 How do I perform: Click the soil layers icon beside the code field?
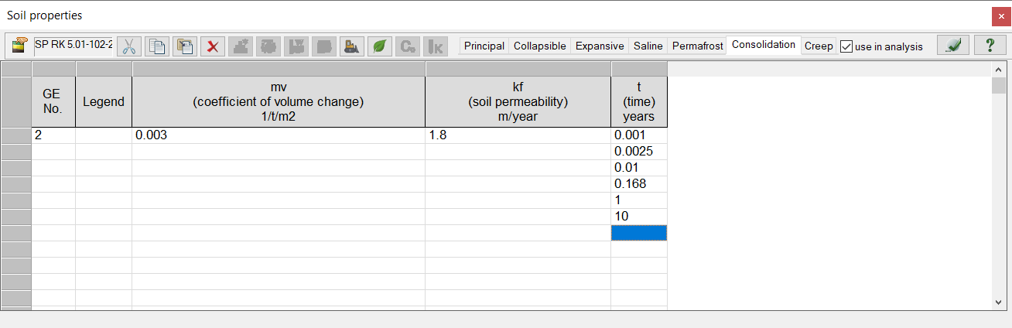[20, 46]
